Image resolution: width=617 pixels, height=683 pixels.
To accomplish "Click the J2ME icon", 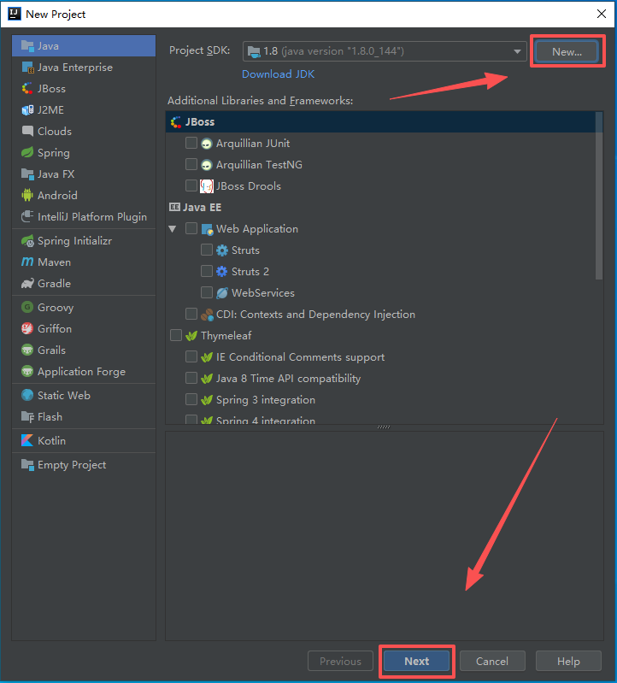I will (27, 109).
